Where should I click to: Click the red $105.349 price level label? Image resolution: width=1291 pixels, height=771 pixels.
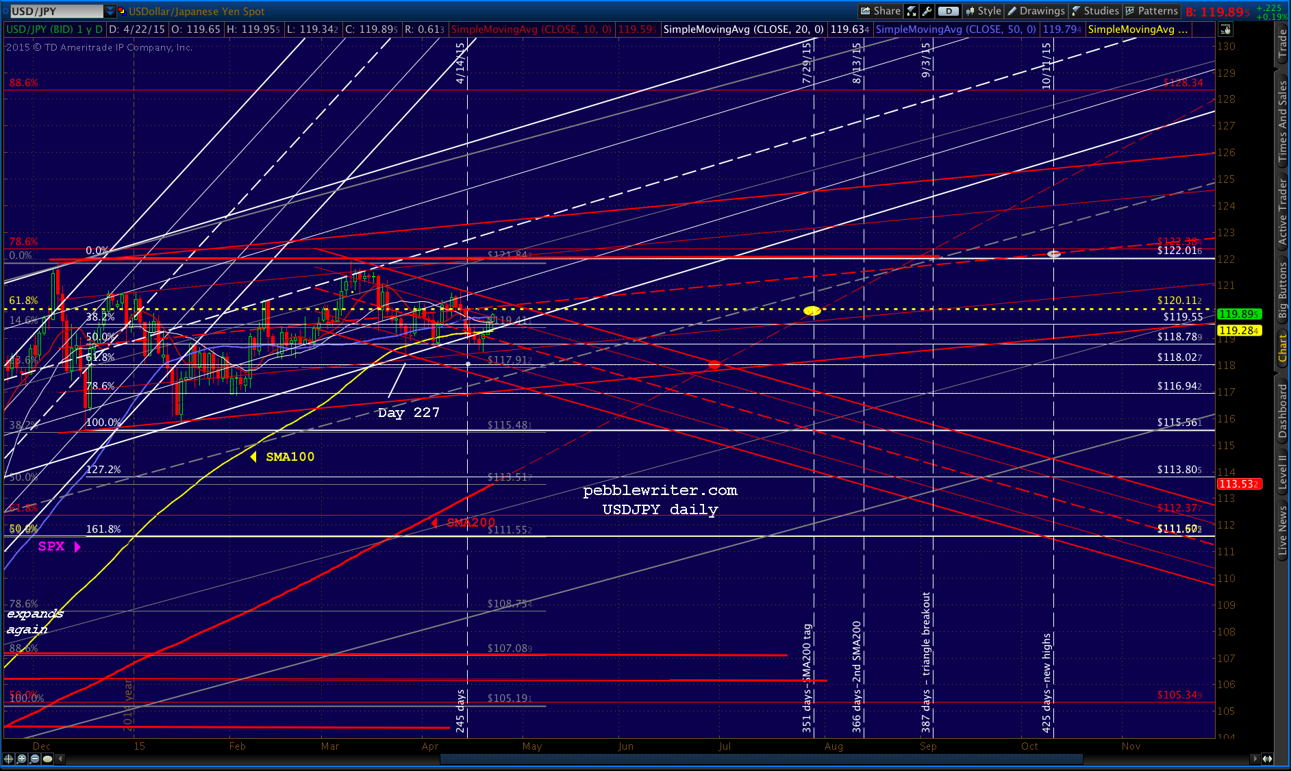pos(1179,695)
